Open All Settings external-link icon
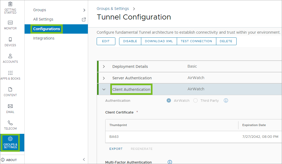 tap(84, 19)
